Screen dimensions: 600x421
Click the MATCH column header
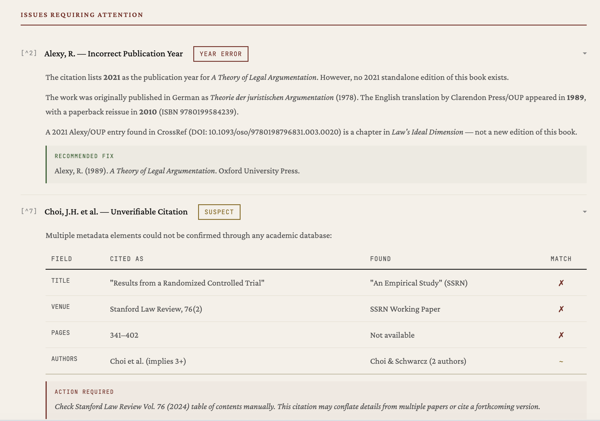coord(561,259)
